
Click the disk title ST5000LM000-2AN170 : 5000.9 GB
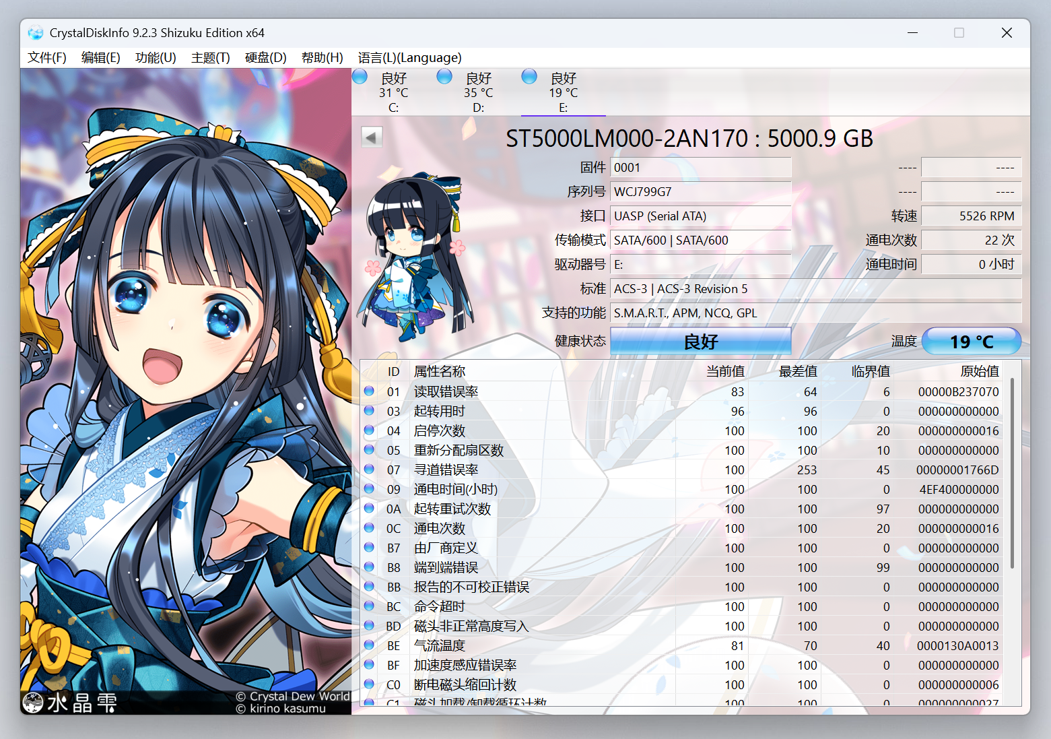[689, 138]
